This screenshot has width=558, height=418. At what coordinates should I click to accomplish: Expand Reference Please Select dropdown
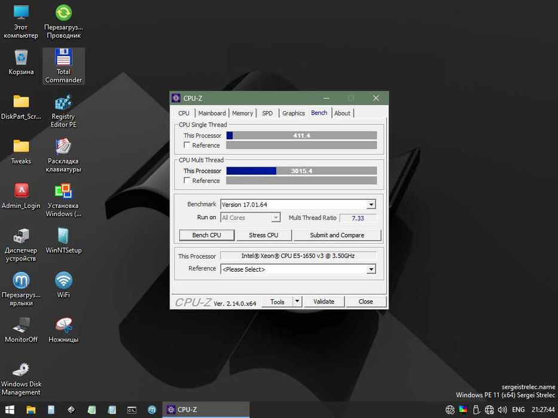[371, 269]
